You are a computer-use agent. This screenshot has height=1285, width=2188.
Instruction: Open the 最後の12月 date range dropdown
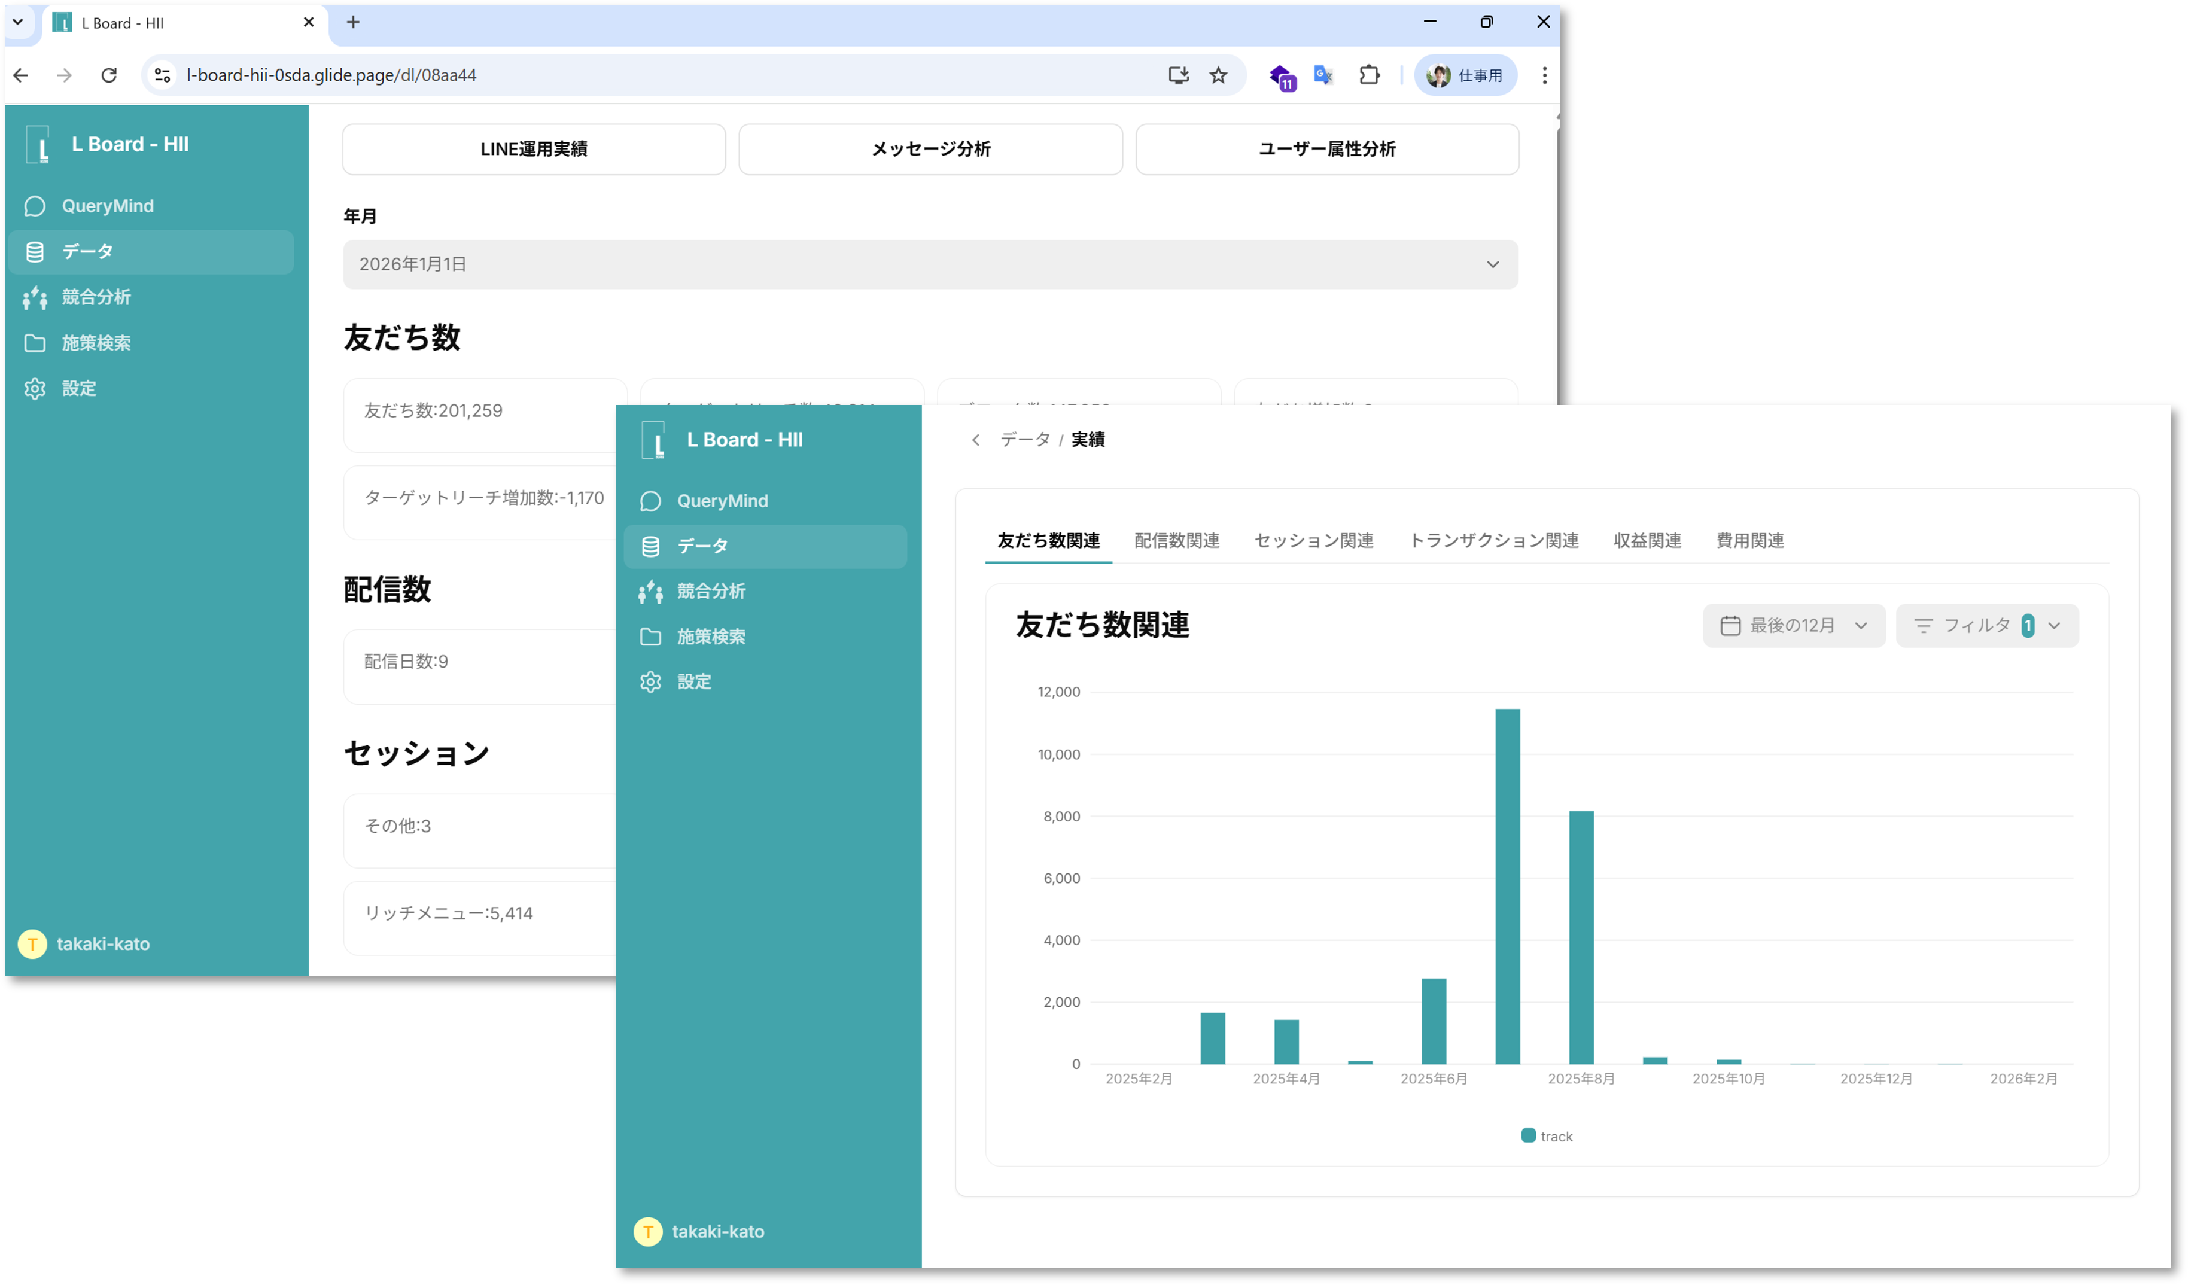pyautogui.click(x=1794, y=625)
